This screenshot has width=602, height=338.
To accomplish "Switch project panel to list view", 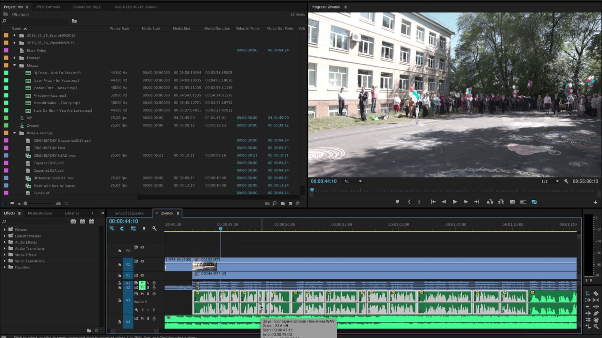I will click(x=5, y=203).
